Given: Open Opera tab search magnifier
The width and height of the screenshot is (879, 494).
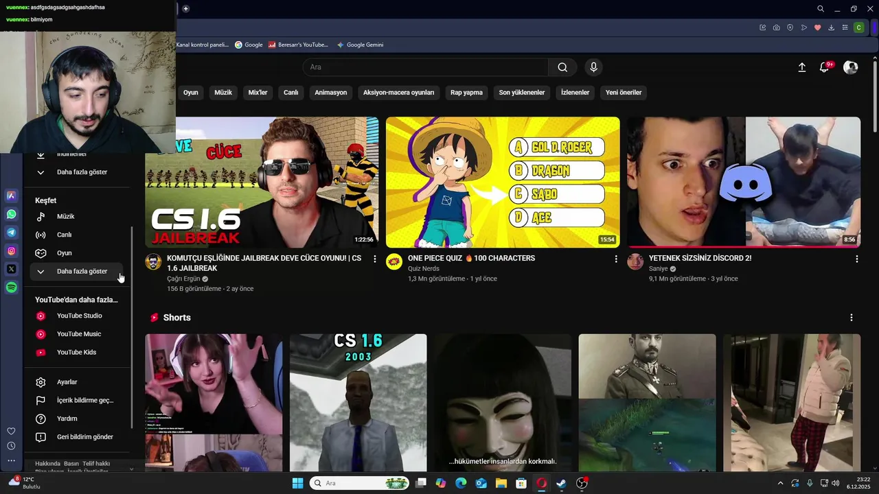Looking at the screenshot, I should point(821,9).
